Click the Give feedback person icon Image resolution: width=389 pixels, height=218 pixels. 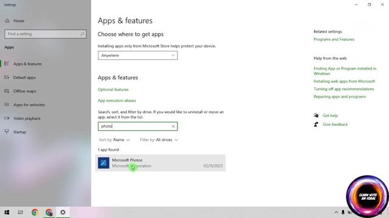coord(316,124)
